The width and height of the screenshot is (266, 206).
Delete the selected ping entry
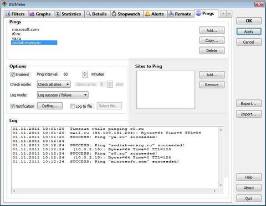tap(212, 51)
